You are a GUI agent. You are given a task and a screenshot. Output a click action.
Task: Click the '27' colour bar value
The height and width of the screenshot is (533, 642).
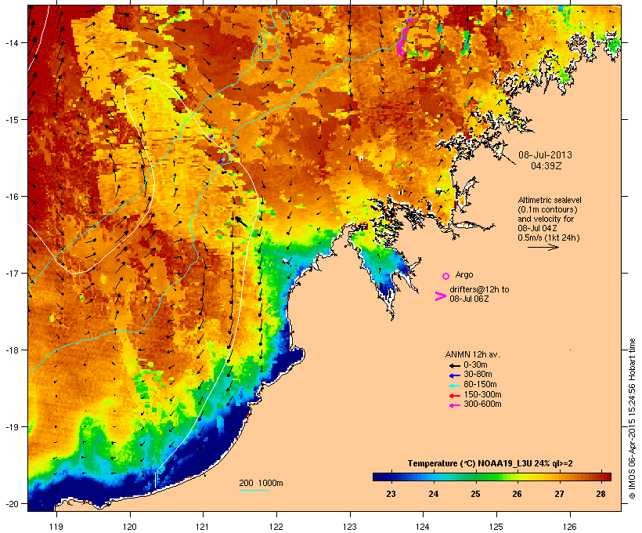[559, 494]
